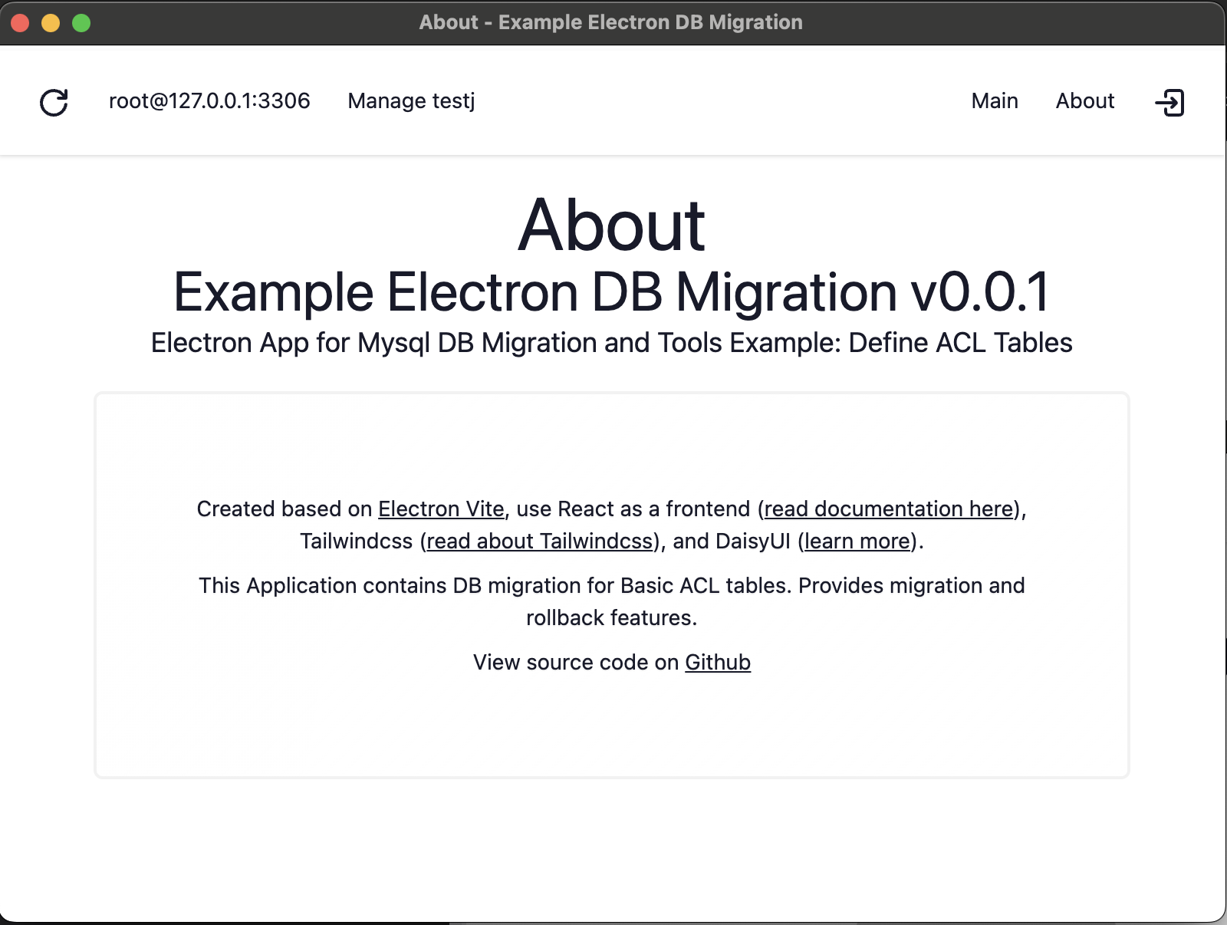Screen dimensions: 1227x925
Task: Close the window with the red button
Action: point(21,23)
